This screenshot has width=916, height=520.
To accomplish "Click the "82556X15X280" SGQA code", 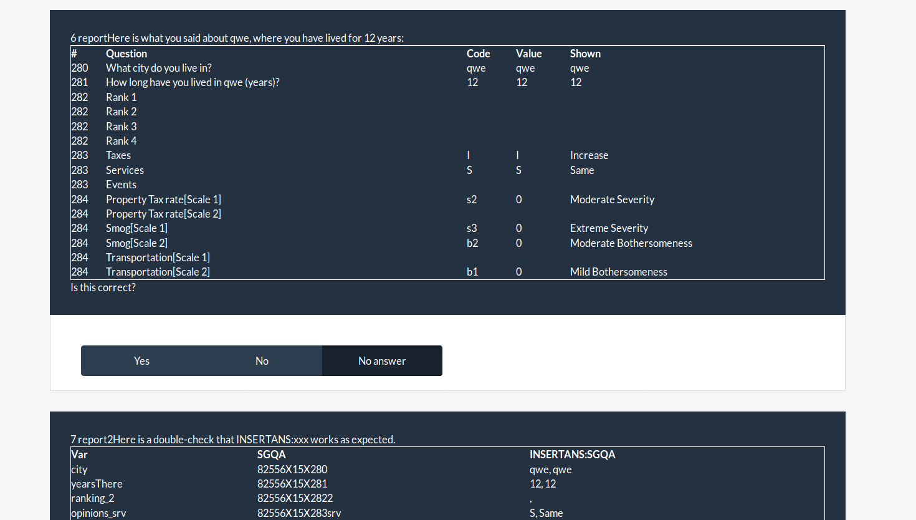I will click(x=292, y=469).
